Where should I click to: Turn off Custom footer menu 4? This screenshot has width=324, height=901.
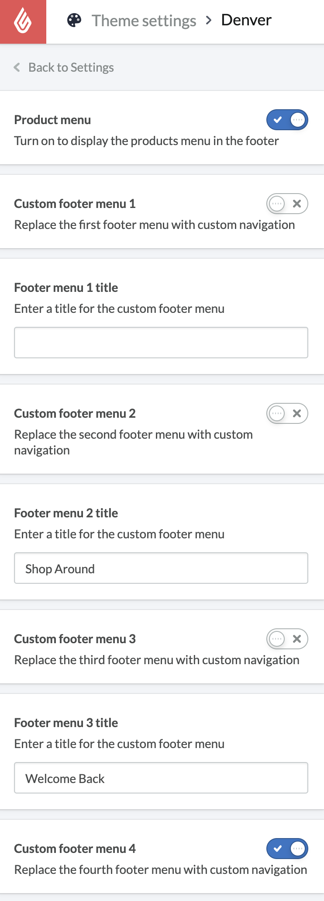pos(287,849)
